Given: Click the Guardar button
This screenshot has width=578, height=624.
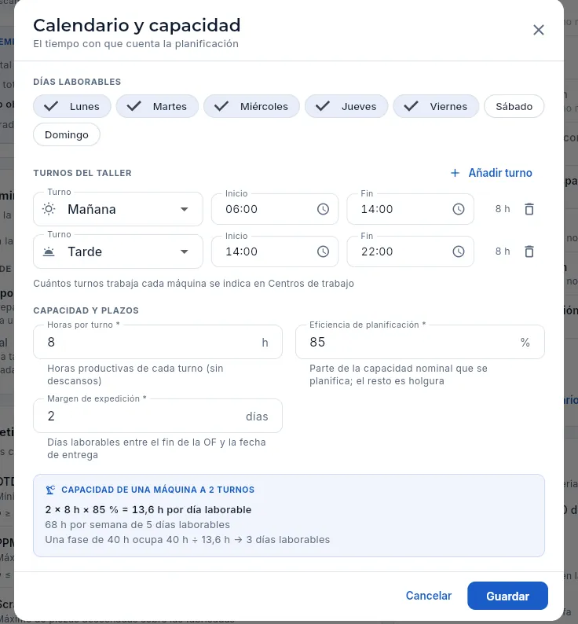Looking at the screenshot, I should coord(507,596).
